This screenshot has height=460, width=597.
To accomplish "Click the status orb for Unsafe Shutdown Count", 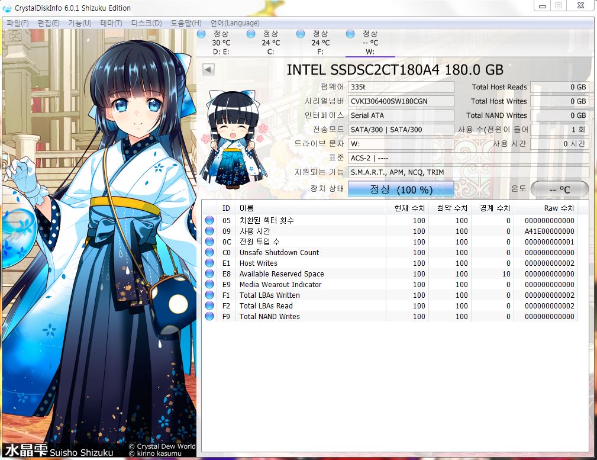I will [x=209, y=252].
